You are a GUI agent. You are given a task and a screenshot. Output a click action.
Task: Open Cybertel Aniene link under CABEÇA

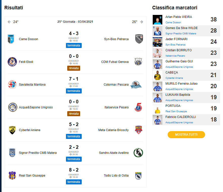(174, 78)
